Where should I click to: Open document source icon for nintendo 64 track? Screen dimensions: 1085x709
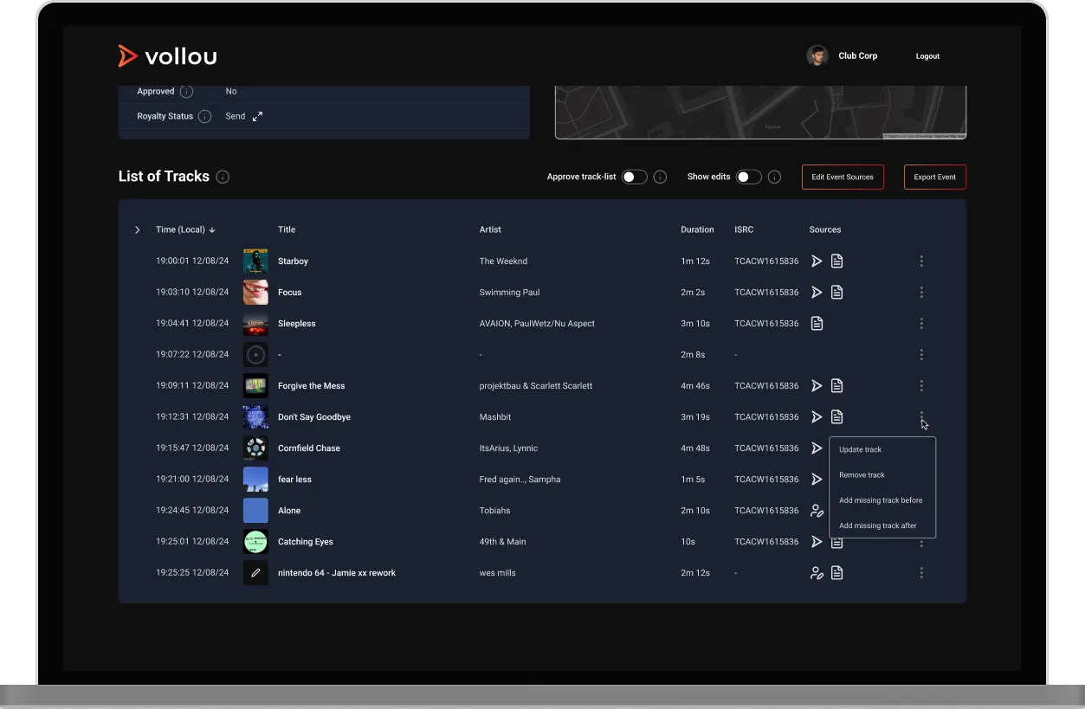click(836, 572)
